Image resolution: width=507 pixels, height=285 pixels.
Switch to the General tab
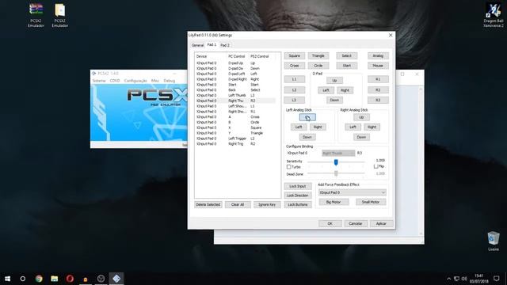pos(197,45)
